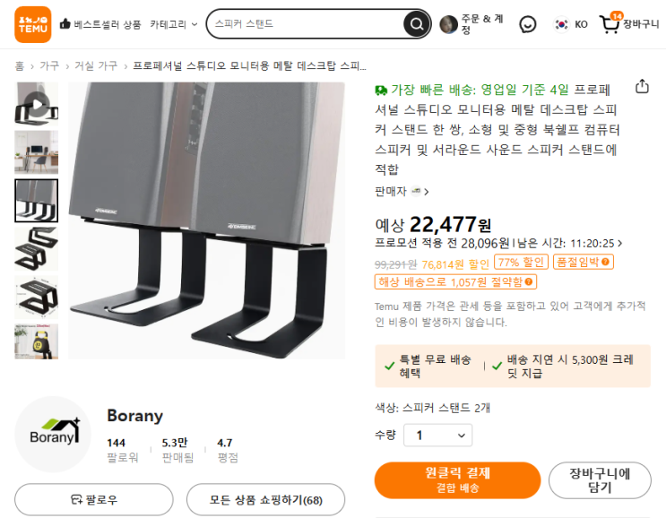Expand the 카테고리 dropdown menu
Image resolution: width=666 pixels, height=518 pixels.
[x=174, y=24]
